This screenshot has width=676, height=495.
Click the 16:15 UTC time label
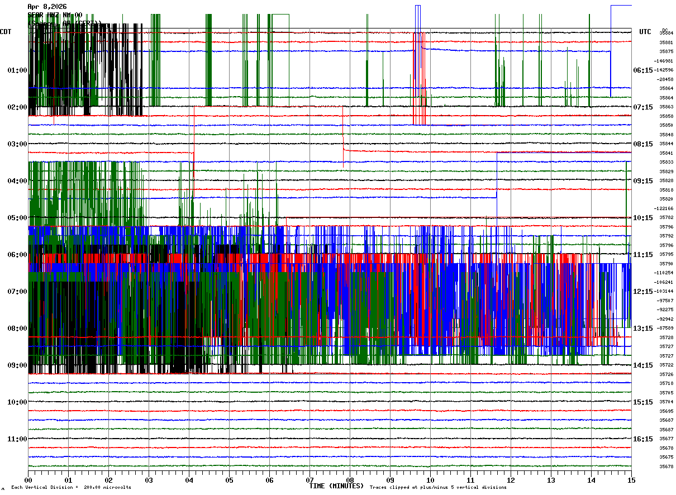click(x=642, y=439)
